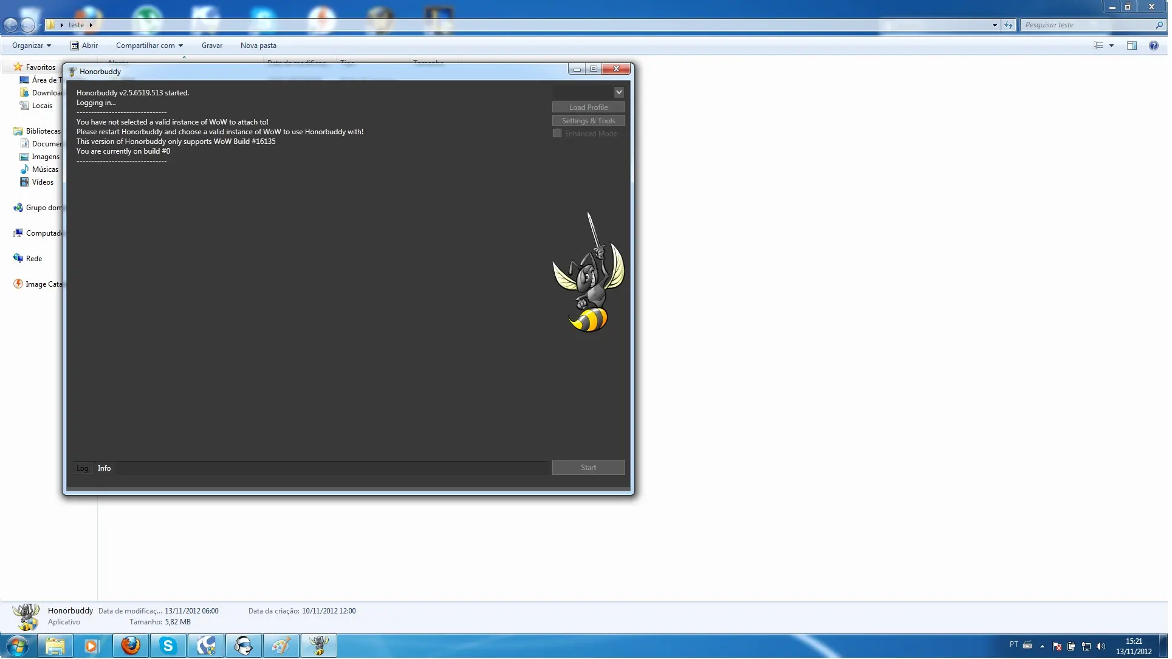Click the Explorer forward navigation arrow
Image resolution: width=1172 pixels, height=659 pixels.
click(28, 25)
